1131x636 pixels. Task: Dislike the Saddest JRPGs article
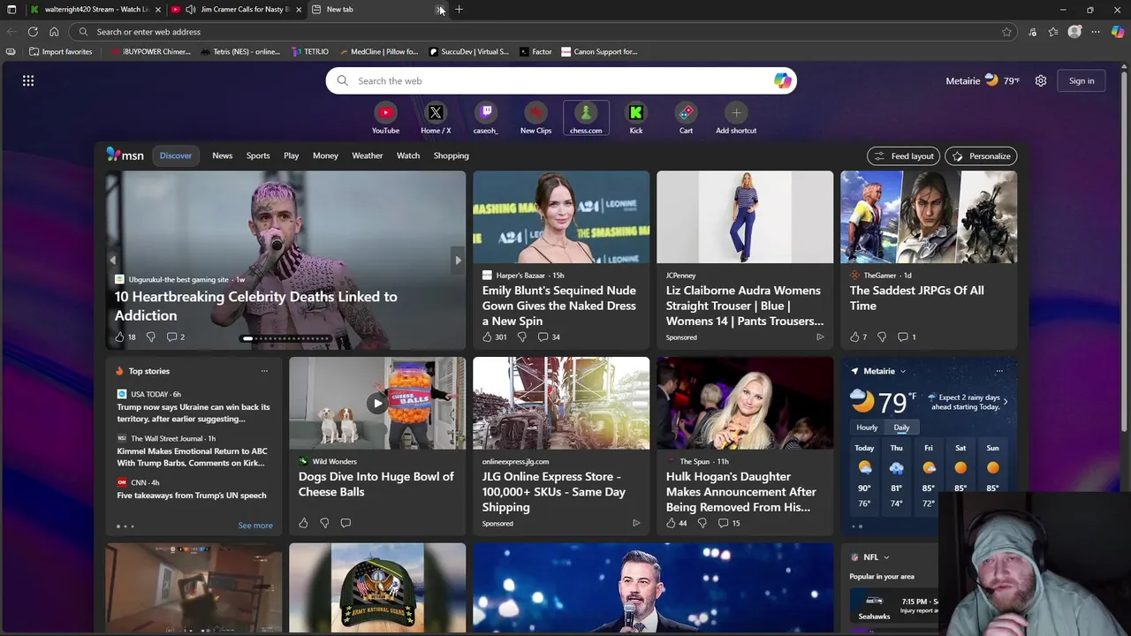(881, 337)
